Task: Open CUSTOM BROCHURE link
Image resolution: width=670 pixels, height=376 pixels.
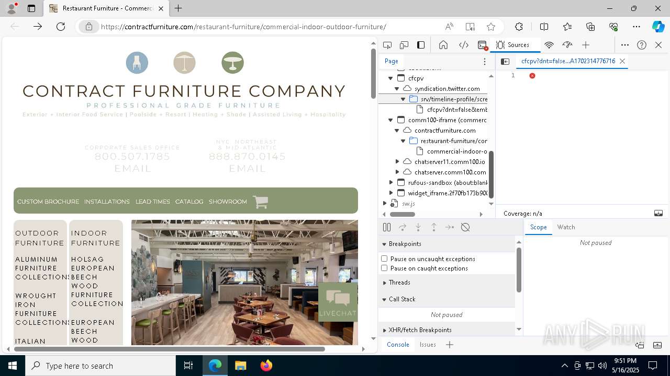Action: 48,202
